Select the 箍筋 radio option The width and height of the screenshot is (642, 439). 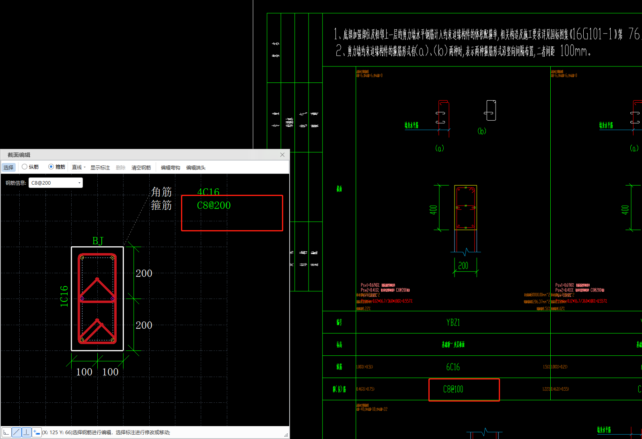pos(57,167)
